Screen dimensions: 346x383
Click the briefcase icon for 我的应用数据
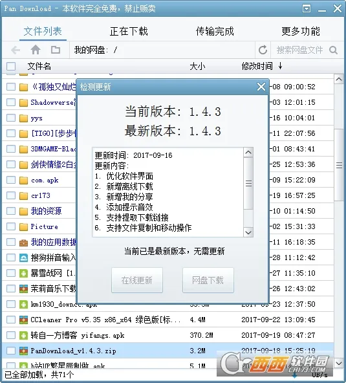(23, 243)
